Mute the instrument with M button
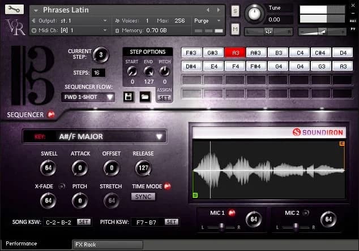This screenshot has height=251, width=359. 235,29
